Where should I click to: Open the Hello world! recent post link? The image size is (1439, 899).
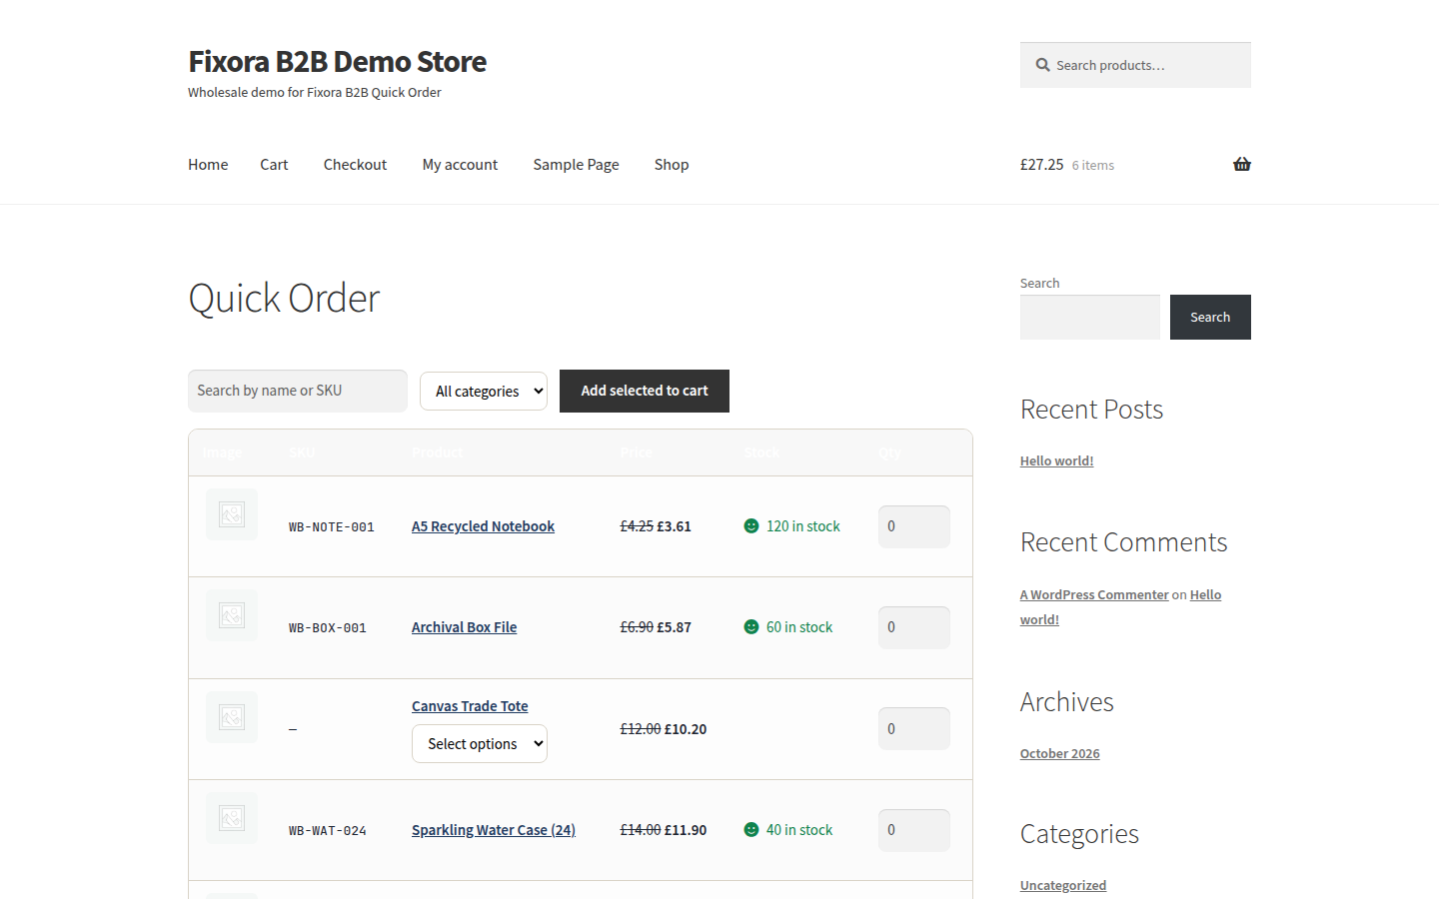1056,460
